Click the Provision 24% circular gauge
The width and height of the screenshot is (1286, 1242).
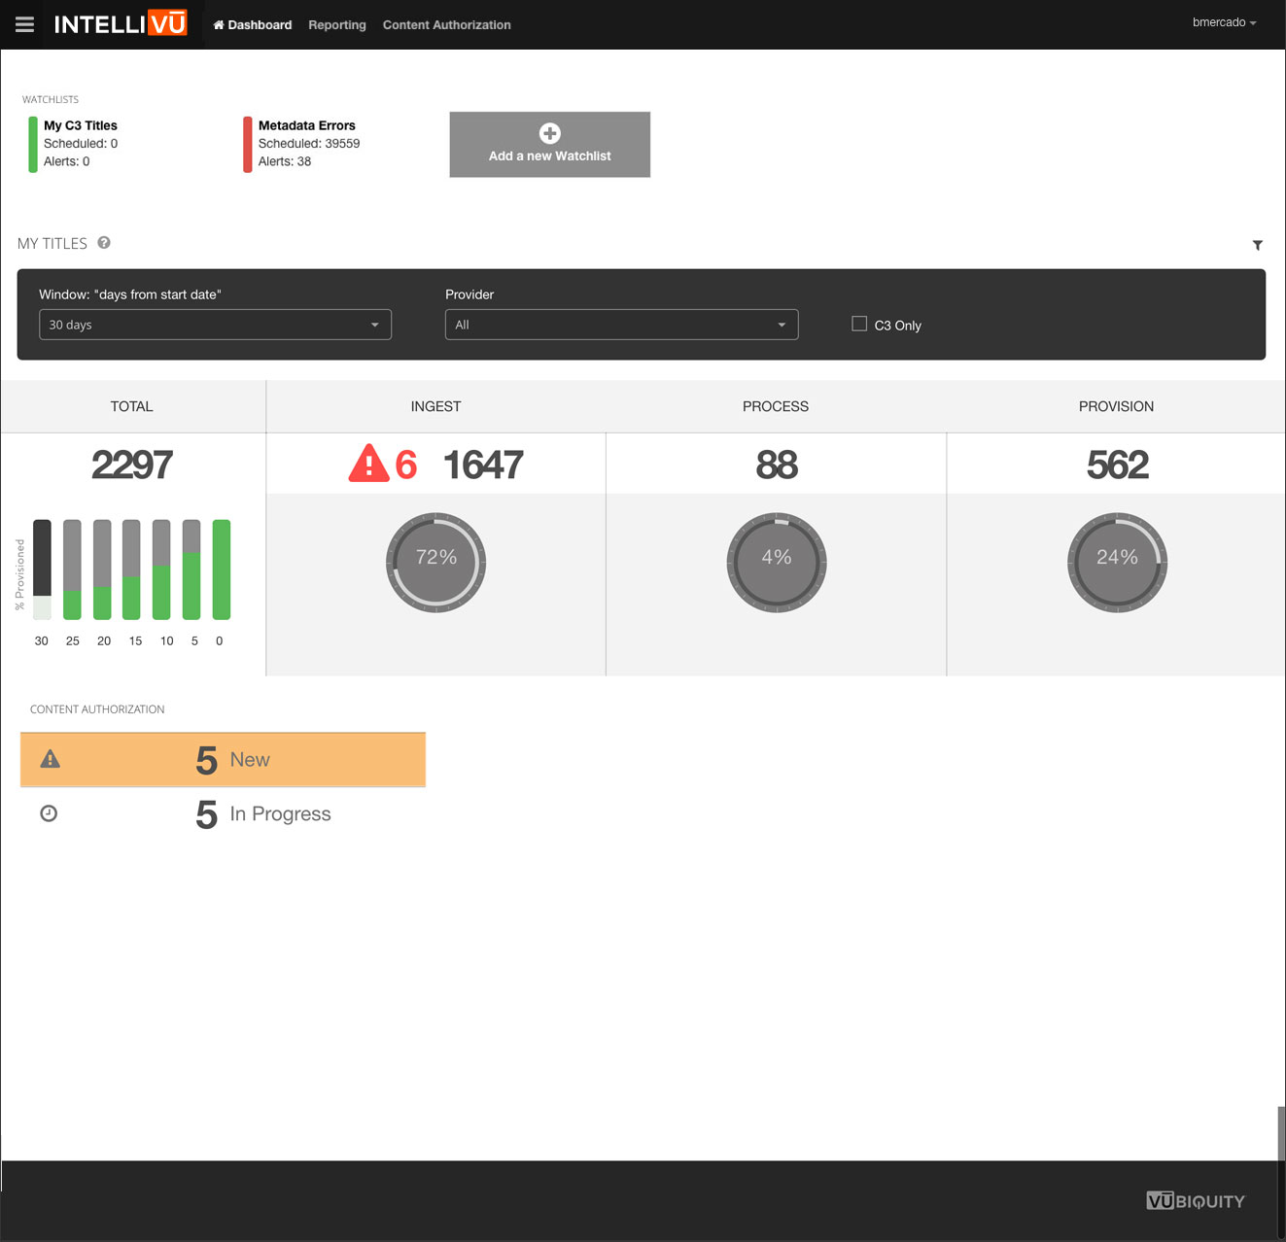[1117, 562]
